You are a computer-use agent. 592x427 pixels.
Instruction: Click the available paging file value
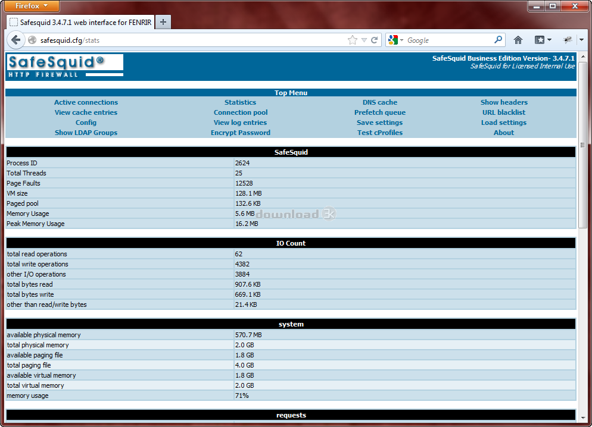(x=245, y=356)
